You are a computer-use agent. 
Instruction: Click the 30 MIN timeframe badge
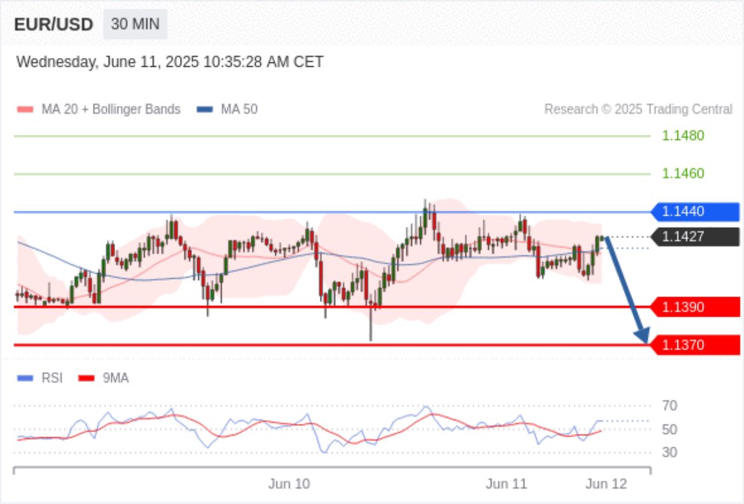pos(135,25)
